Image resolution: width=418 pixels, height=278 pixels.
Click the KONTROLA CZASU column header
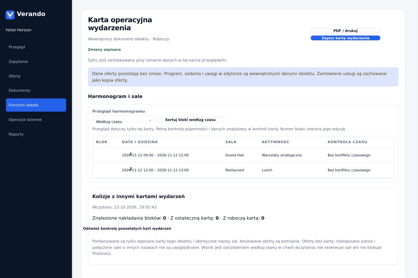347,142
